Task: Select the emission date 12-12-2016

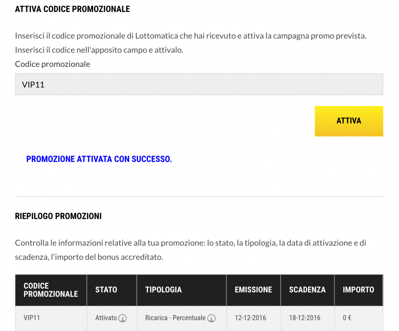Action: click(250, 318)
